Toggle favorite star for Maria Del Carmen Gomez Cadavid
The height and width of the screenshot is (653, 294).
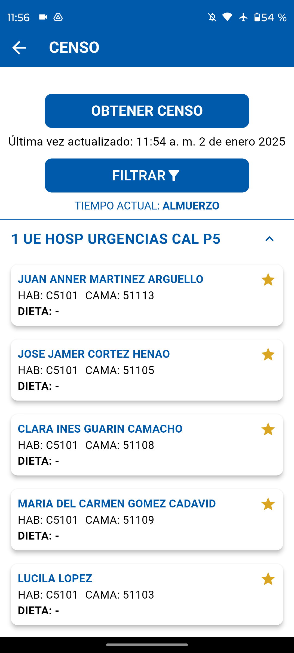click(268, 504)
